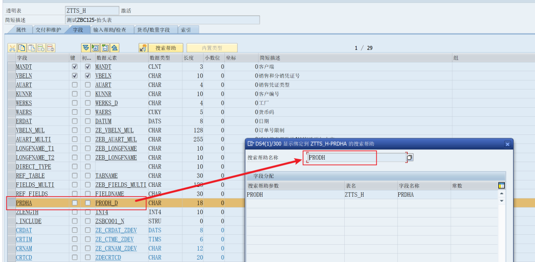Screen dimensions: 535x262
Task: Switch to the 交付和维护 tab
Action: (49, 30)
